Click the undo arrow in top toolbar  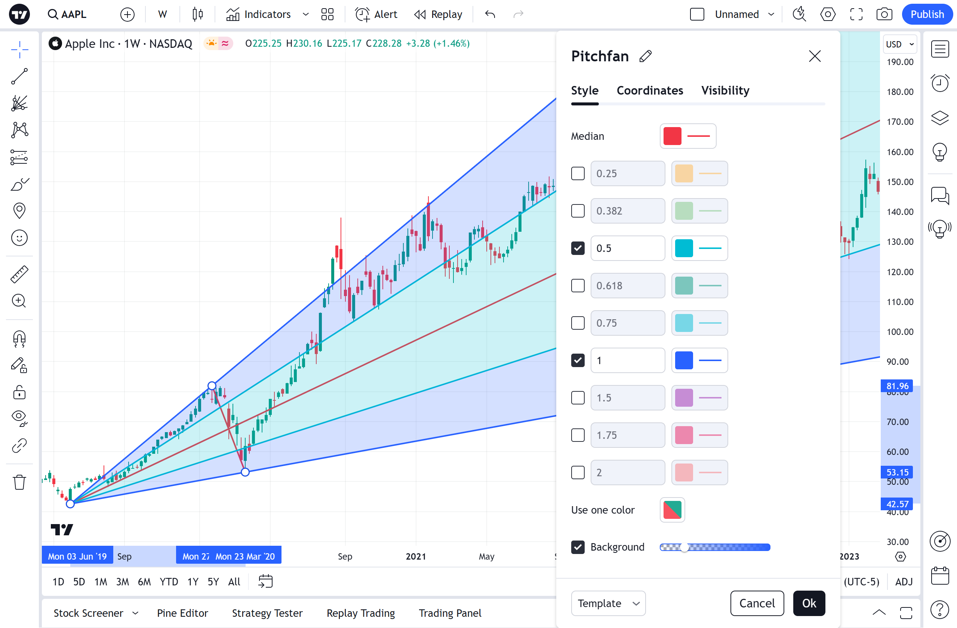490,15
